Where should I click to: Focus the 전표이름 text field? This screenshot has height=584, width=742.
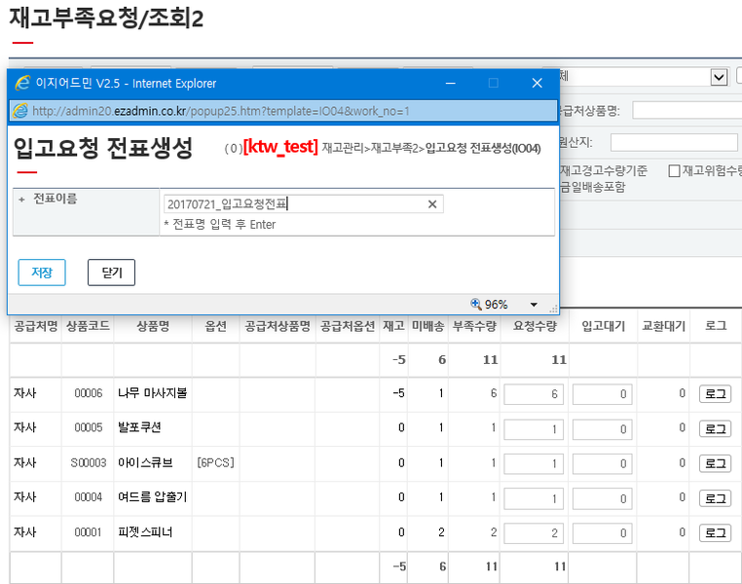point(292,204)
